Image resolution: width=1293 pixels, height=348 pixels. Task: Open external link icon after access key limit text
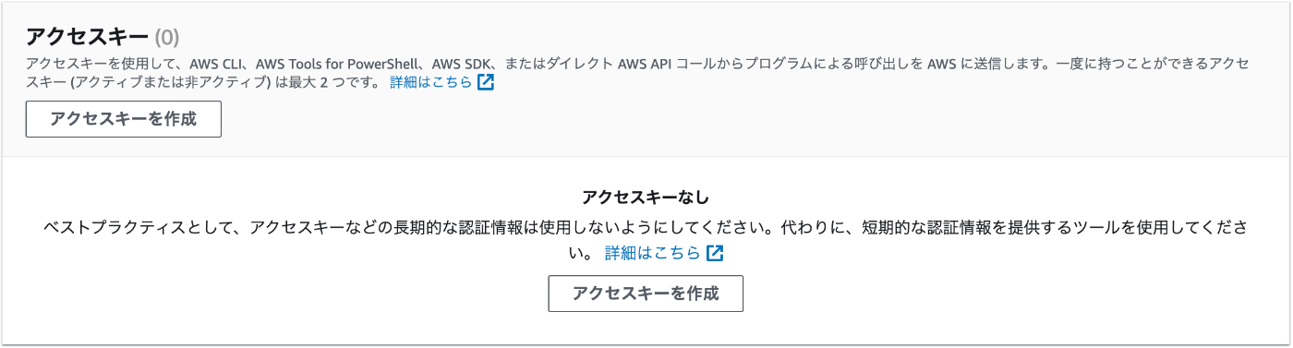[486, 82]
